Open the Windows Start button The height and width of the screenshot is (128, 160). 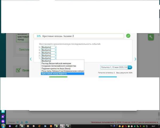(3, 126)
